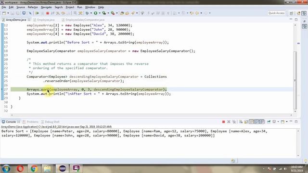Click the Console Remove Launch icon
308x173 pixels.
[229, 122]
